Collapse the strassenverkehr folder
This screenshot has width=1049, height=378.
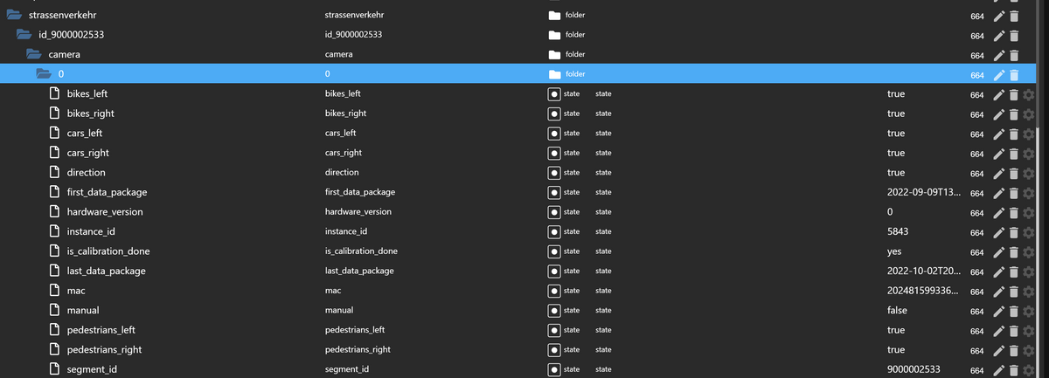coord(13,16)
